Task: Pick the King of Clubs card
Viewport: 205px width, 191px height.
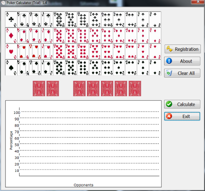Action: [23, 19]
